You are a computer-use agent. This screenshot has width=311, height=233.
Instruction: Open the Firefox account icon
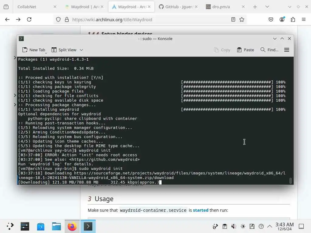point(282,19)
